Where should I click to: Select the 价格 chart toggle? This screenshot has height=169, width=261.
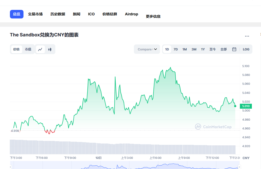coord(16,49)
